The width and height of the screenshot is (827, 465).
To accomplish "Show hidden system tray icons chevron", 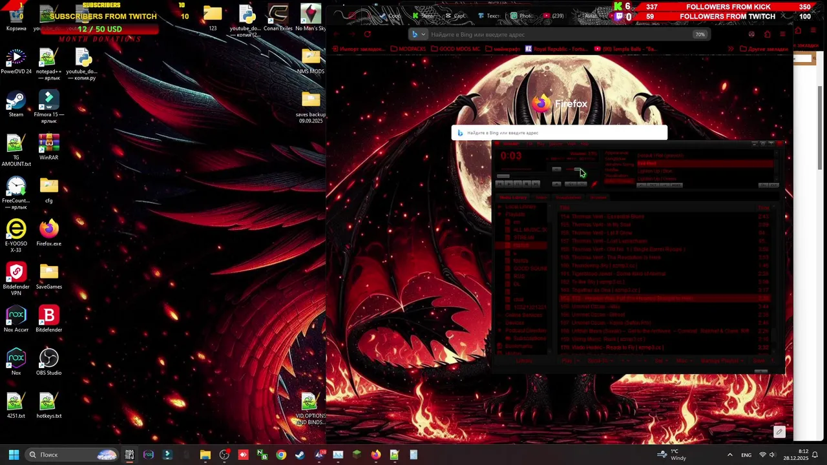I will (730, 455).
